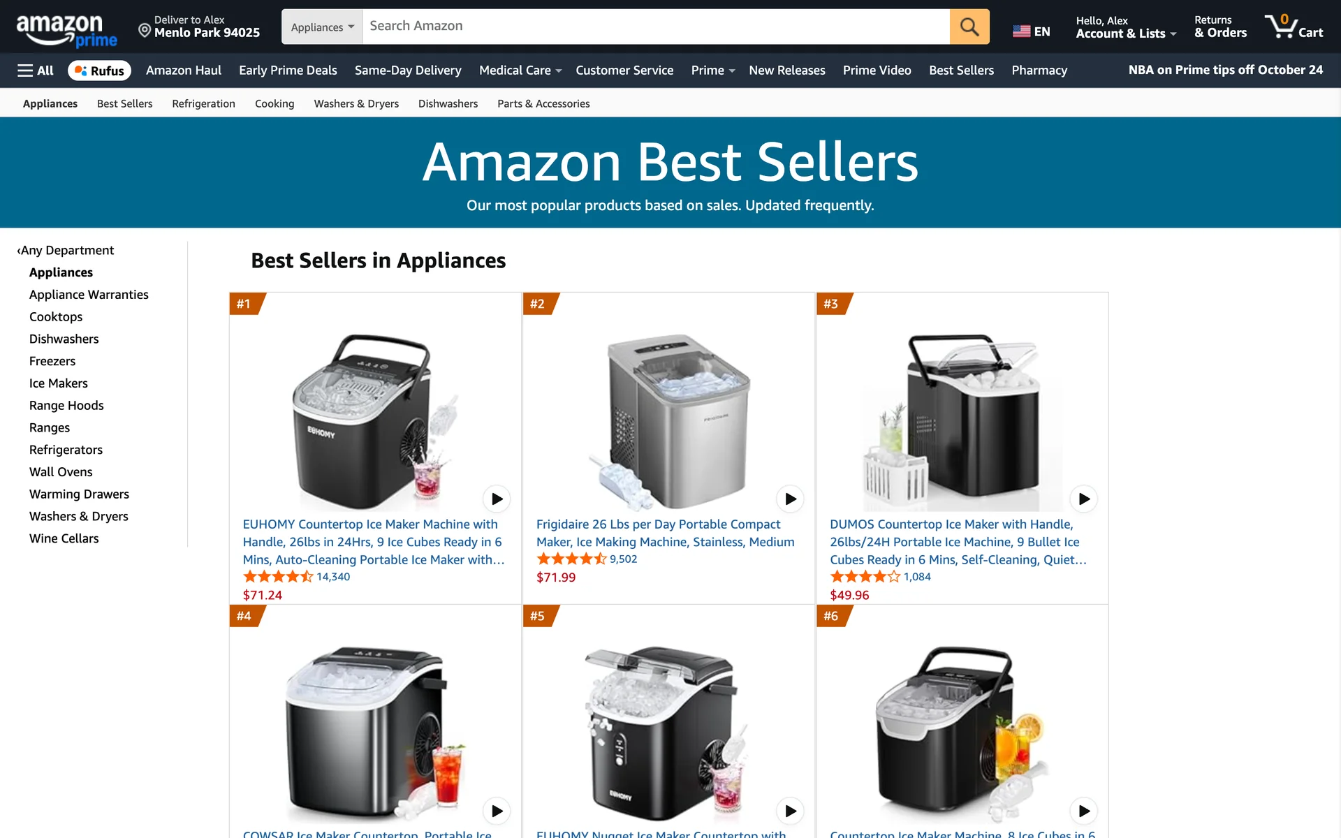Screen dimensions: 1341x838
Task: Click the Amazon Prime logo
Action: pos(66,31)
